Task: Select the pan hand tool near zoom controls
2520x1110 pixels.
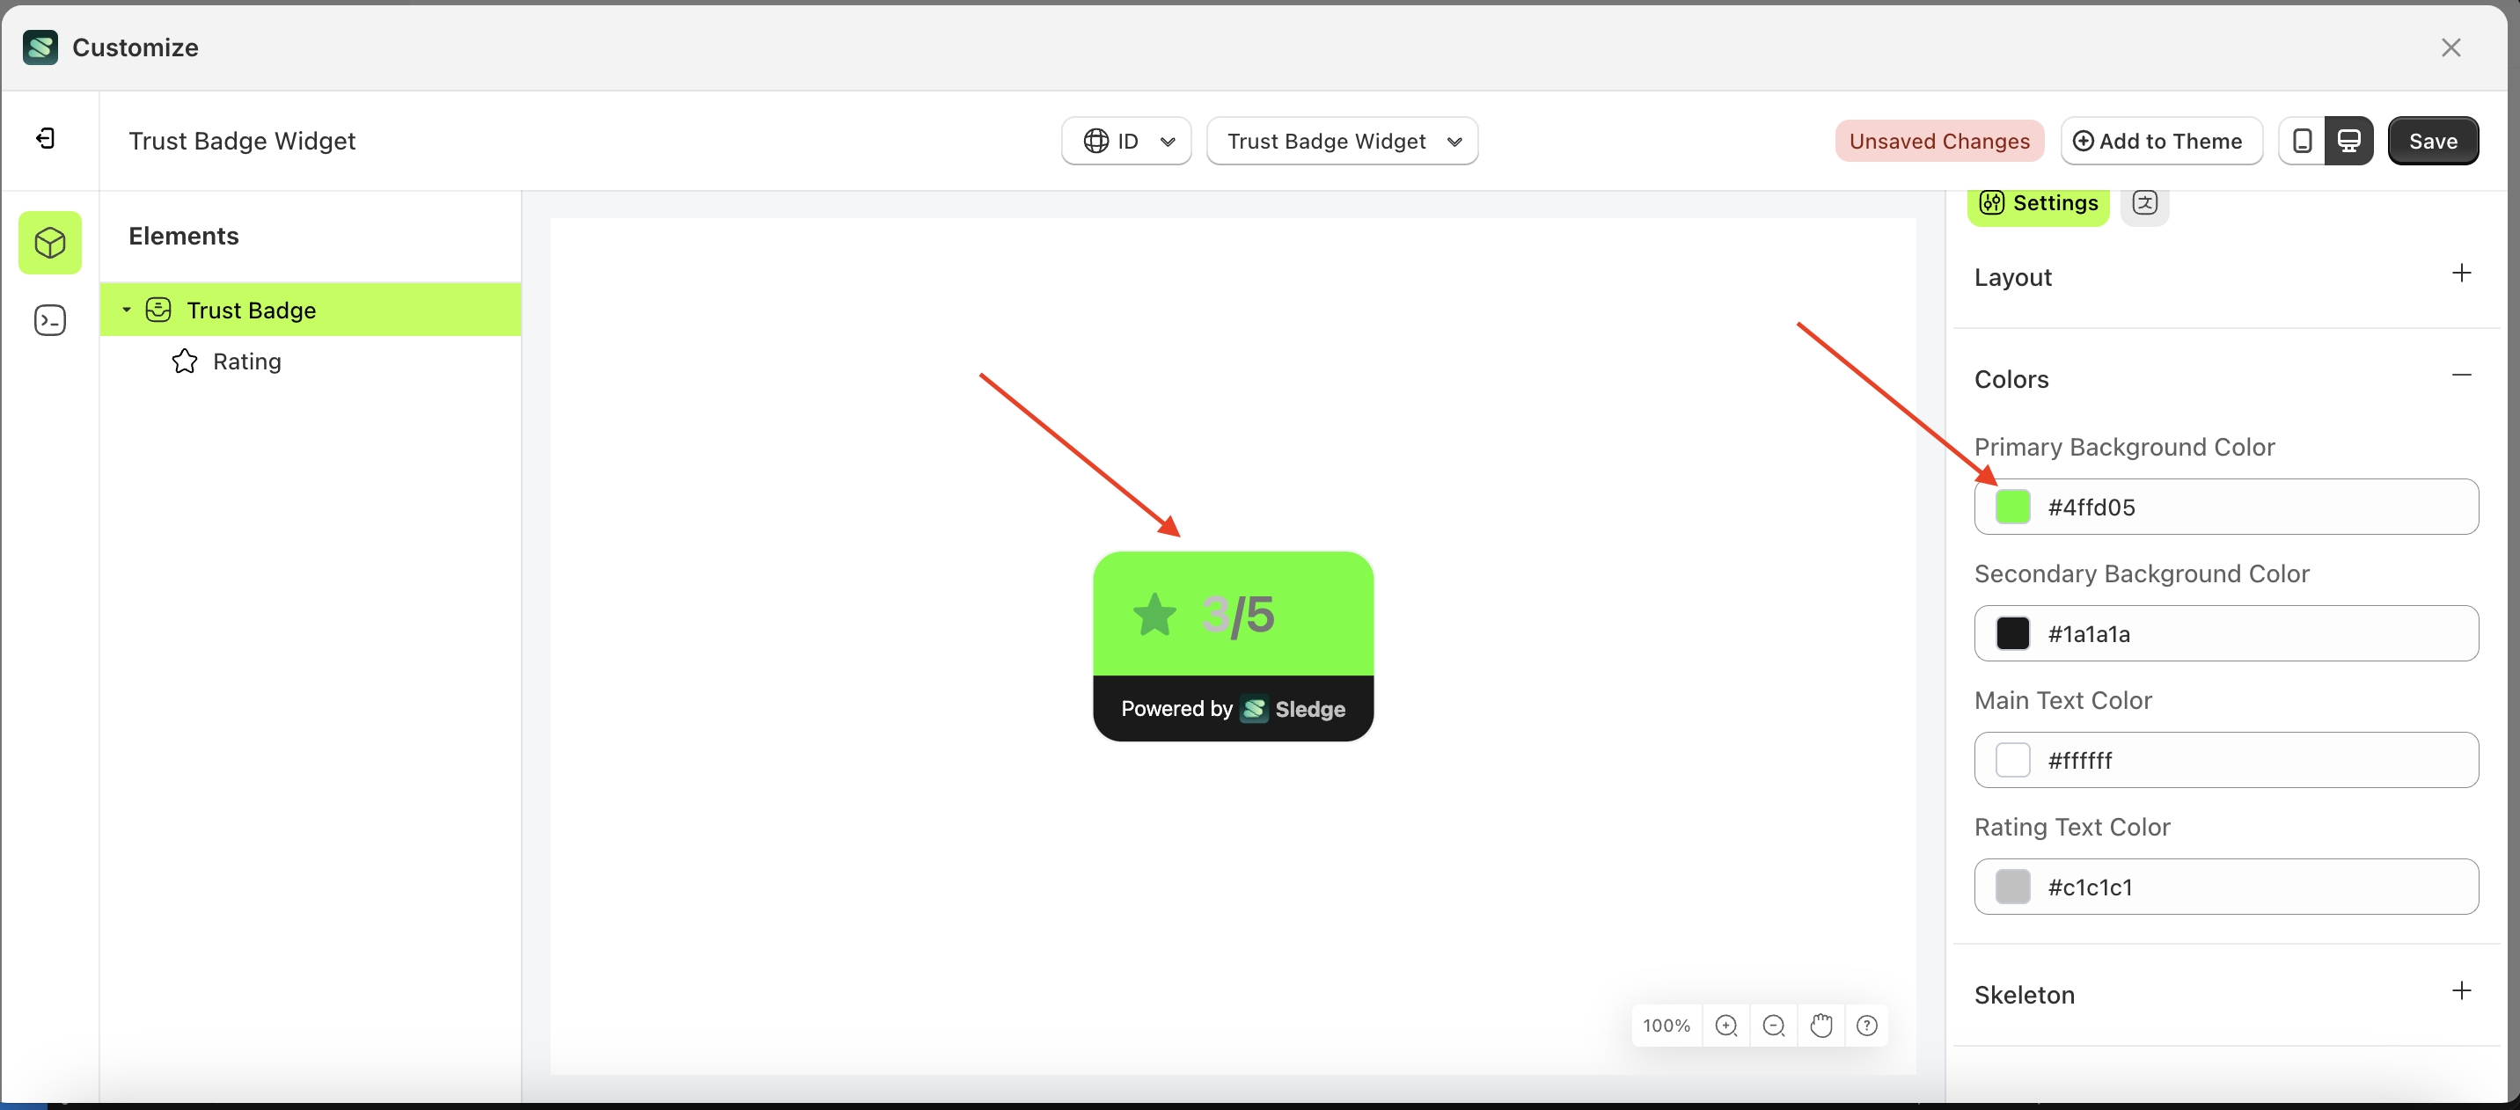Action: coord(1820,1025)
